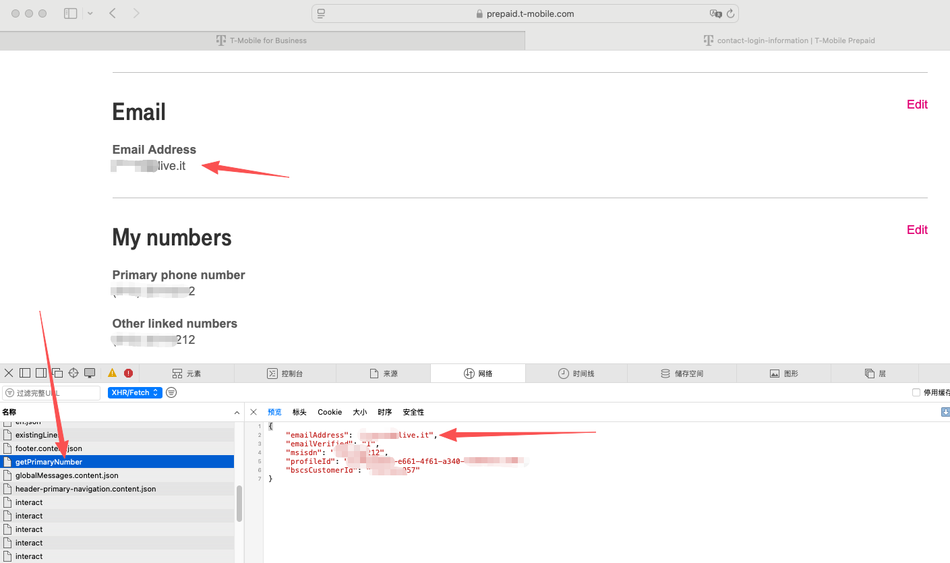This screenshot has width=950, height=563.
Task: Select the footer.content.json request row
Action: (117, 448)
